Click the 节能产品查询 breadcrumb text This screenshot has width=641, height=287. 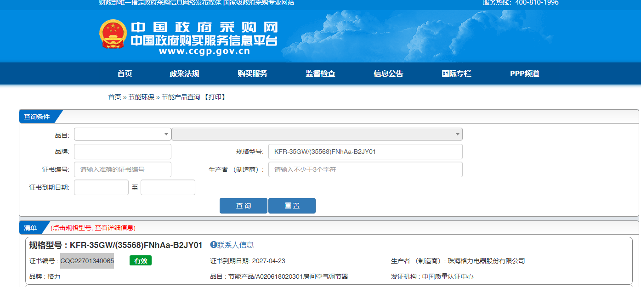pos(181,97)
